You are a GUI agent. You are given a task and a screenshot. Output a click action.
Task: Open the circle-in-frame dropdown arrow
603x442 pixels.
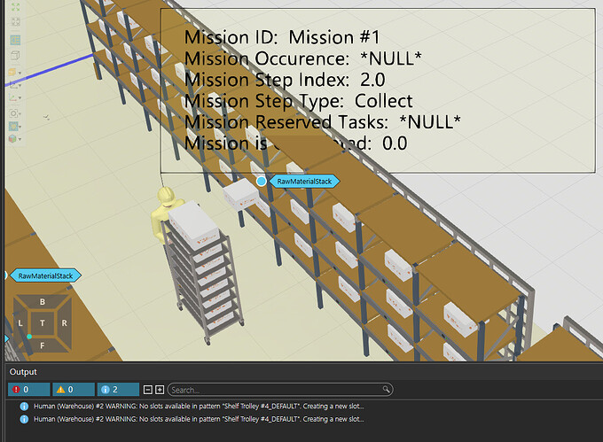20,114
